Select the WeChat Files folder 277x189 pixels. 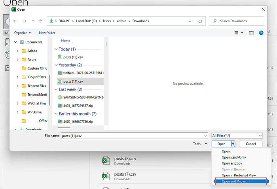[34, 104]
